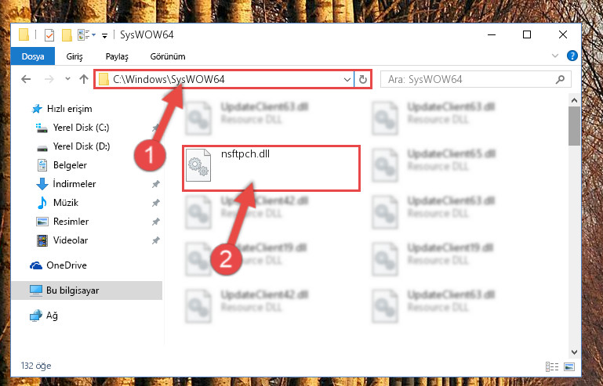The height and width of the screenshot is (386, 603).
Task: Switch to details view layout icon
Action: click(x=552, y=366)
